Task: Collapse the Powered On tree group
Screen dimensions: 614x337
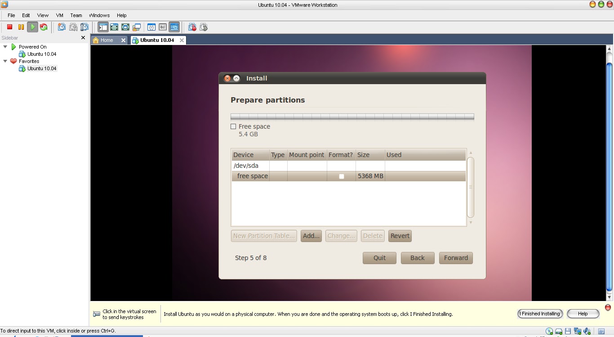Action: [x=5, y=47]
